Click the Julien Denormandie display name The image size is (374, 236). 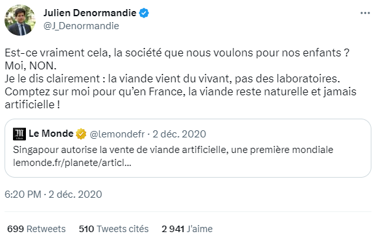click(89, 13)
